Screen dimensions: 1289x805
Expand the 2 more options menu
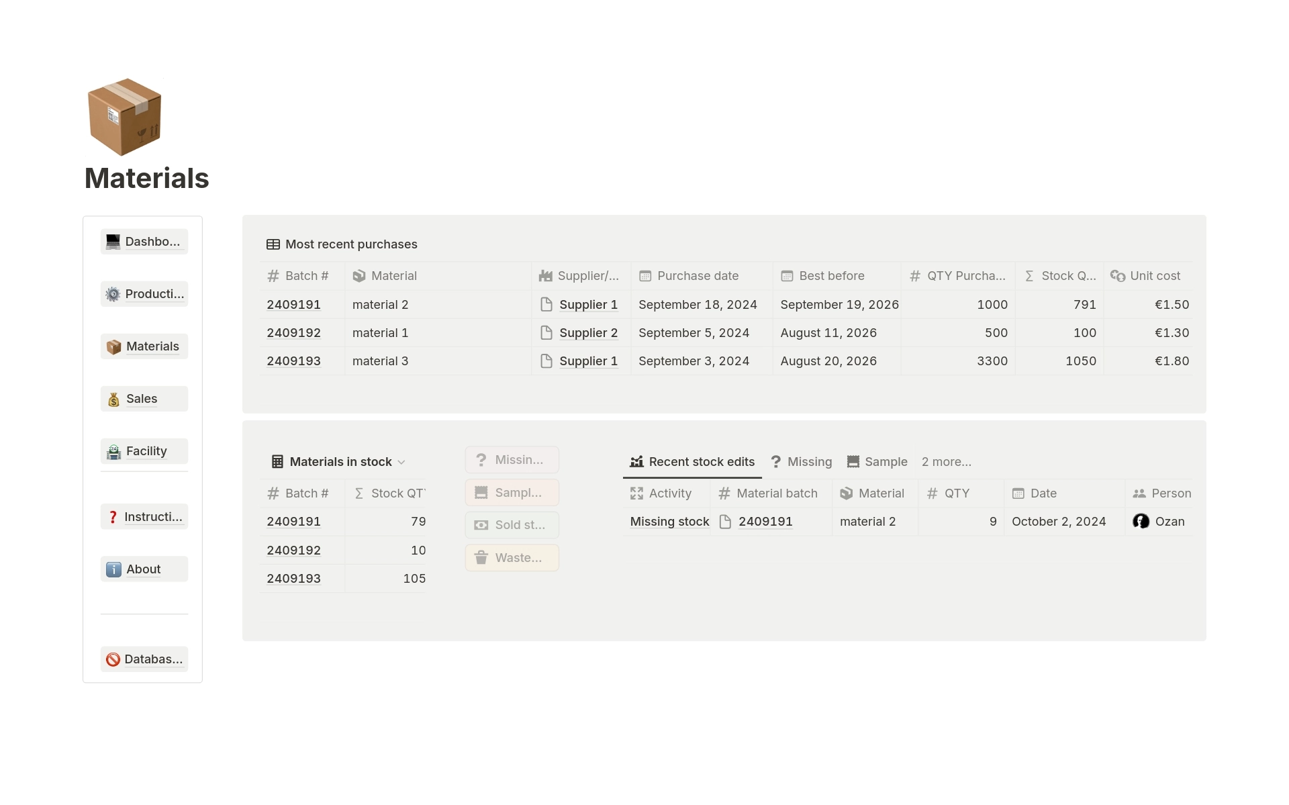pos(945,462)
